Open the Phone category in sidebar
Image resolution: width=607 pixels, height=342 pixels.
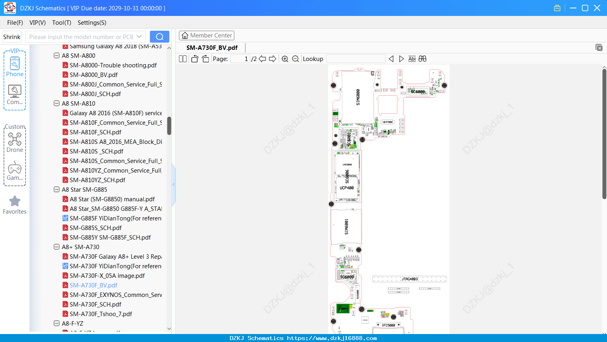point(15,67)
